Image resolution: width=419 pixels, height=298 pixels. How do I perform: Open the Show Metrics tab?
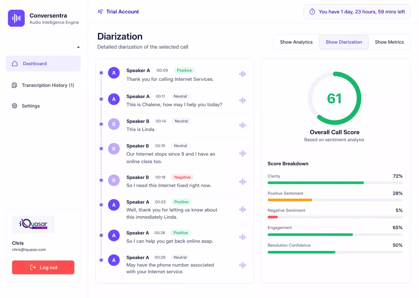point(389,42)
